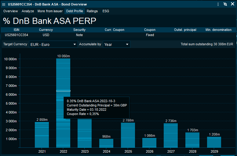Open the three-dot options menu
The image size is (237, 156).
[218, 4]
